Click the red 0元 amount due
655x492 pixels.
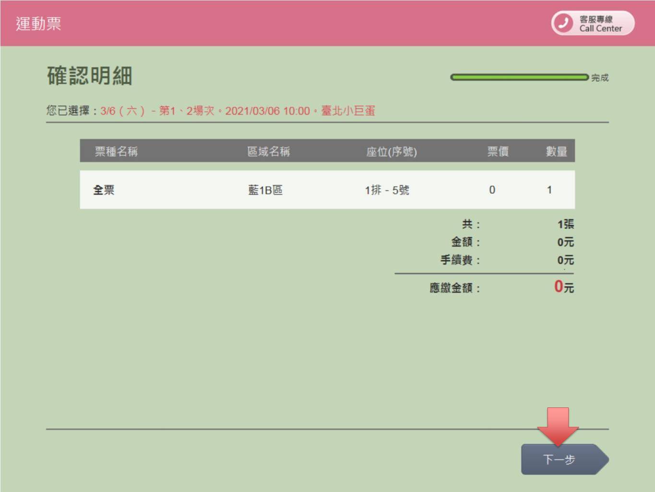click(564, 287)
